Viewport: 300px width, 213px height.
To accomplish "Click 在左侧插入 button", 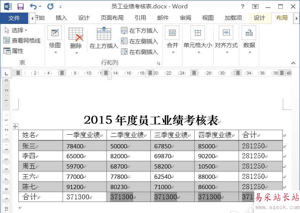I will tap(139, 41).
